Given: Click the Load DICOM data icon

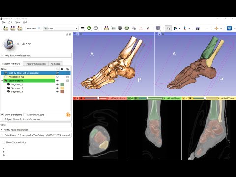Looking at the screenshot, I should coord(13,29).
